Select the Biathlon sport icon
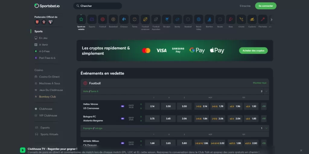The width and height of the screenshot is (309, 154). (209, 19)
